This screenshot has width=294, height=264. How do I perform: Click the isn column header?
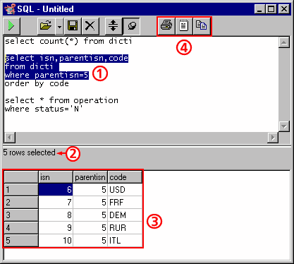[56, 177]
